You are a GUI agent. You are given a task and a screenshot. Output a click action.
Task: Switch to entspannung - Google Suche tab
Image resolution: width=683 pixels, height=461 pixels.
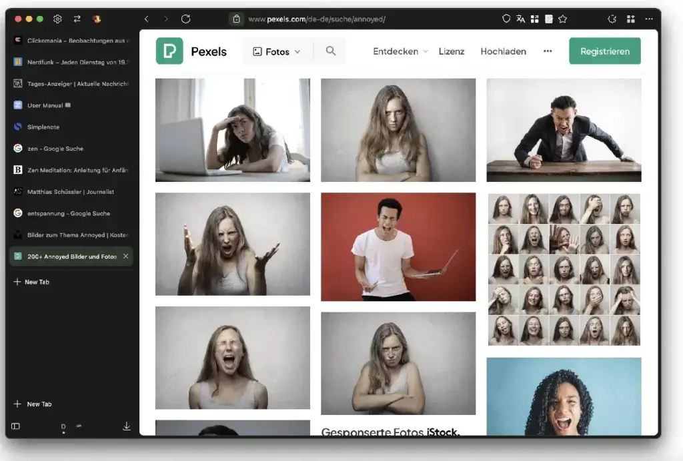[71, 213]
